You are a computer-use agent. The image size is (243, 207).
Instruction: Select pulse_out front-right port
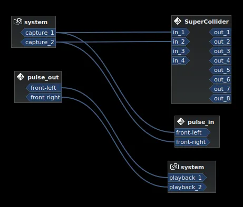pos(44,97)
